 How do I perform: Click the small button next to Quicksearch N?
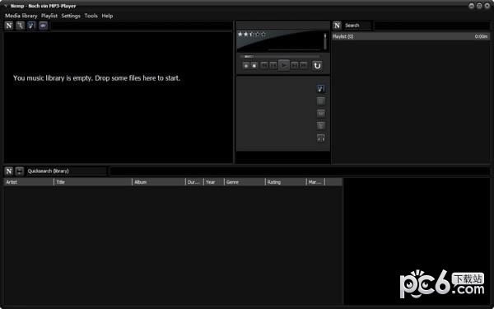(x=20, y=171)
